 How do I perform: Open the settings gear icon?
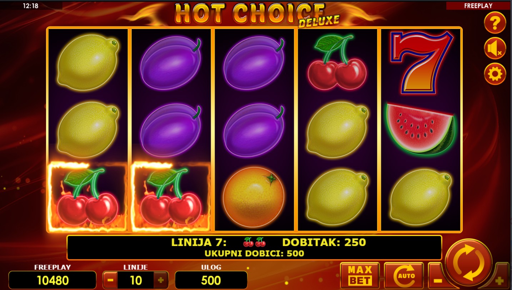[x=495, y=74]
